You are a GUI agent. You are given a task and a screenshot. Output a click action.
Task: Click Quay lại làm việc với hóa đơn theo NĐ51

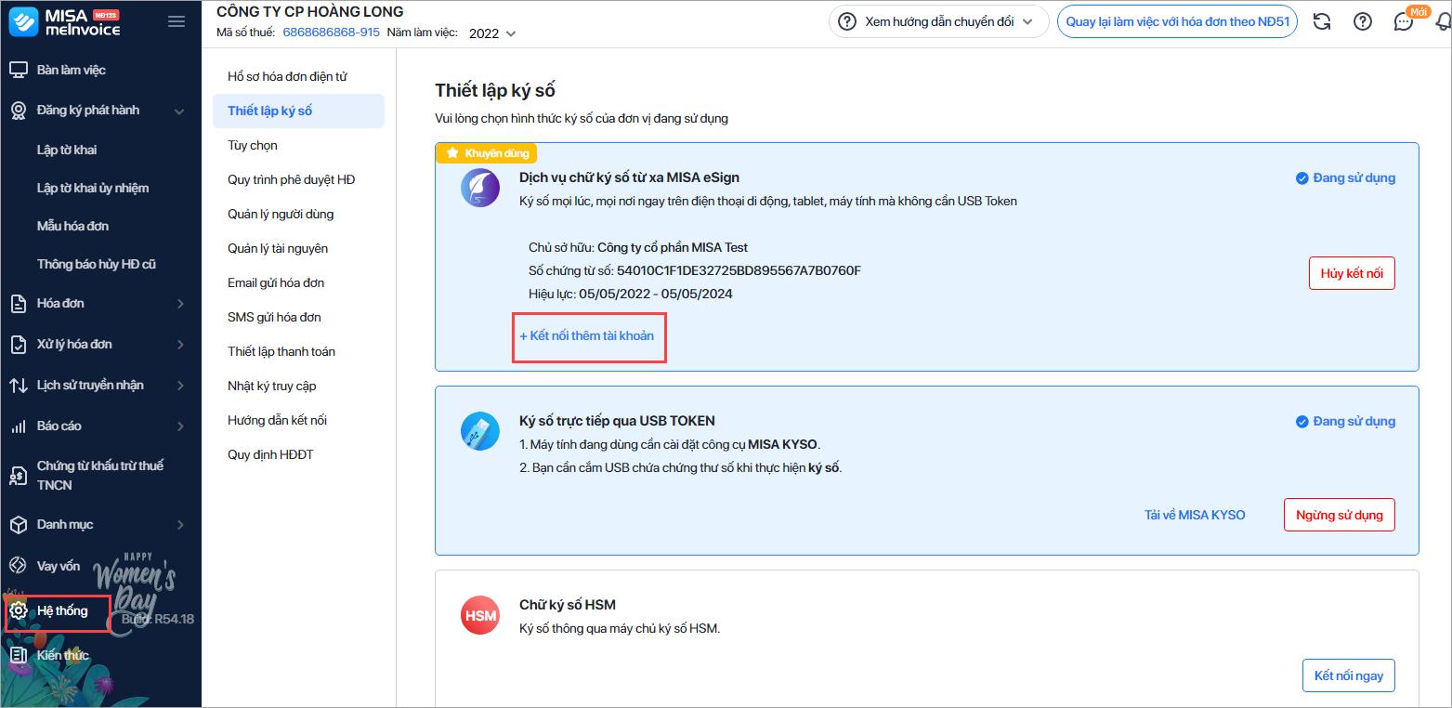[x=1177, y=22]
